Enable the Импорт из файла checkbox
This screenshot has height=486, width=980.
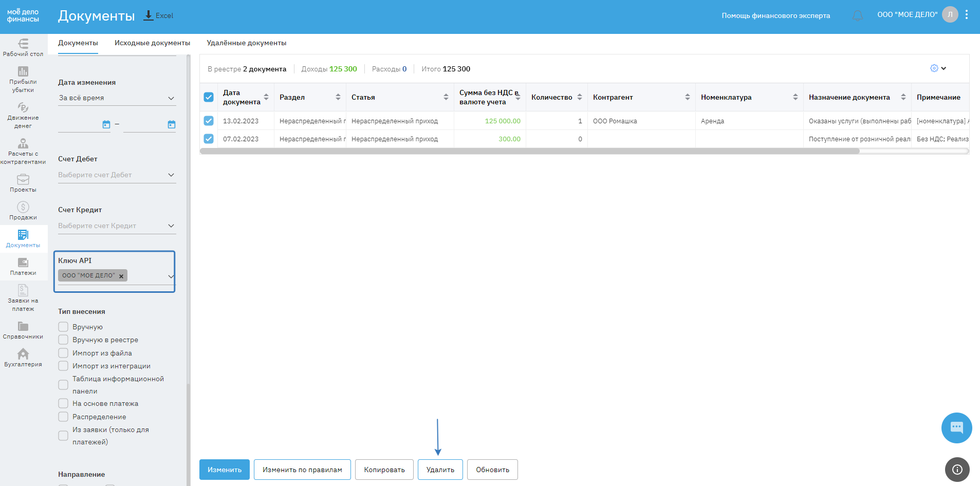(x=63, y=353)
